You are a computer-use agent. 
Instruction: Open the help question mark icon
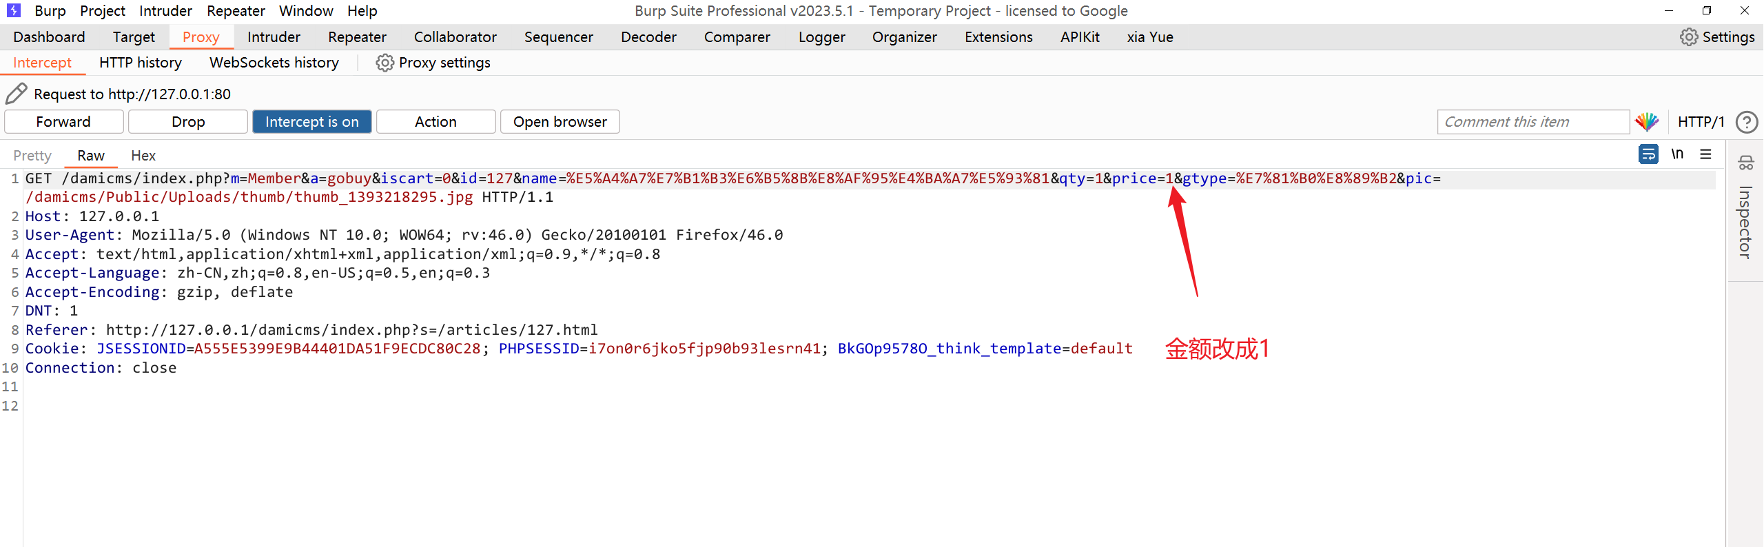point(1747,122)
